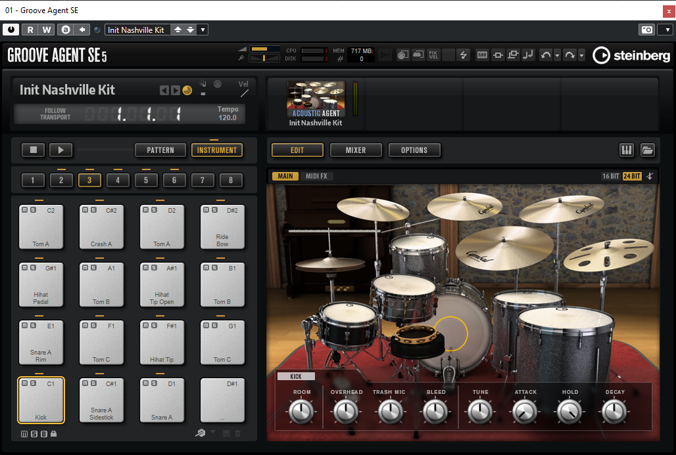Mute the Kick C1 pad
Image resolution: width=676 pixels, height=455 pixels.
pyautogui.click(x=24, y=383)
